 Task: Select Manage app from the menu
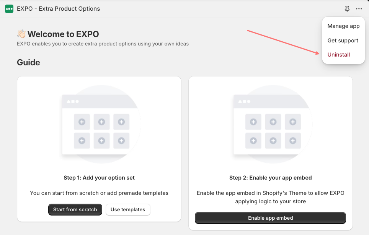[x=343, y=26]
